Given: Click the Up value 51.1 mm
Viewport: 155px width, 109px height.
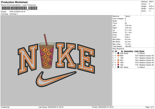Looking at the screenshot, I should click(128, 30).
